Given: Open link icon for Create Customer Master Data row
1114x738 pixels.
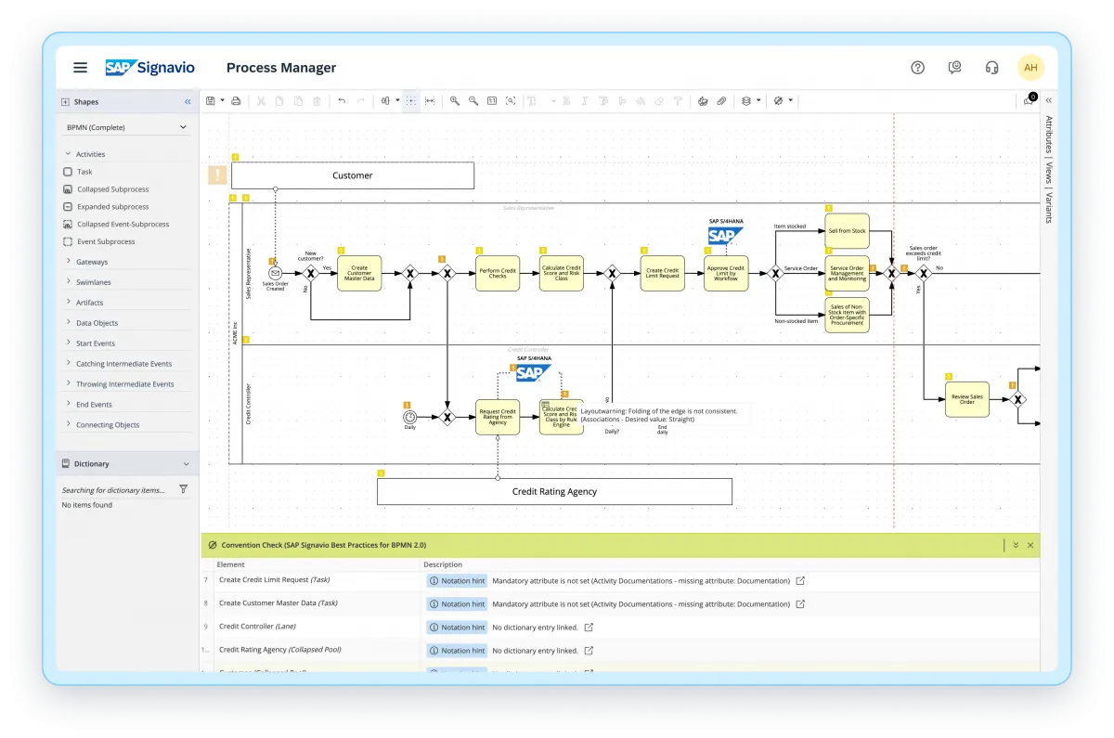Looking at the screenshot, I should 800,604.
